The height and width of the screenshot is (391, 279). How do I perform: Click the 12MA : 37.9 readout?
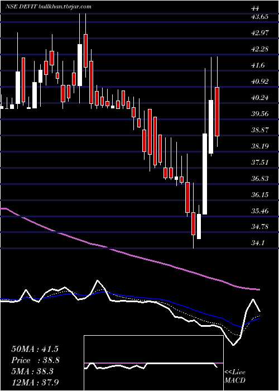36,382
